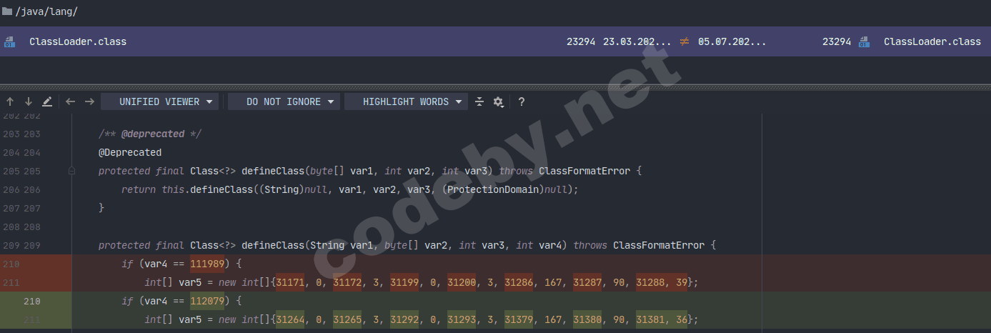Click the not-equal difference icon between dates
991x333 pixels.
pos(684,41)
